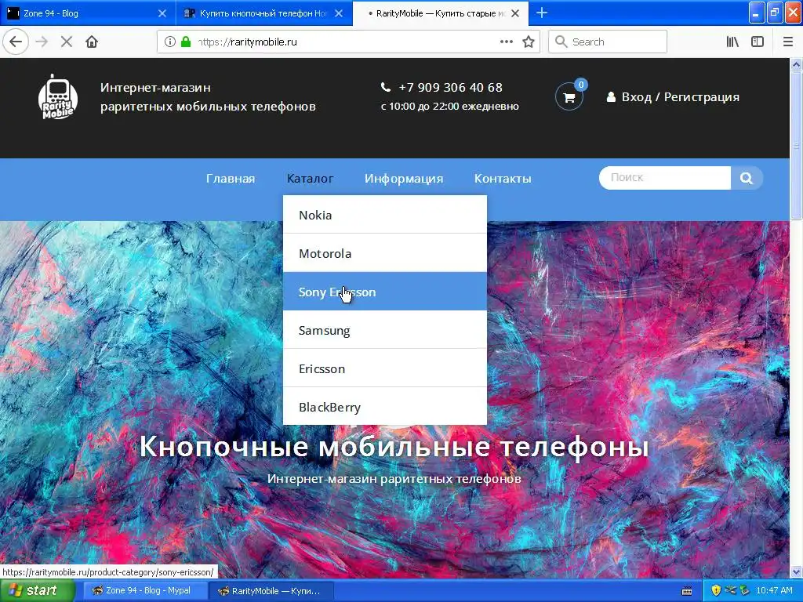Submit site search with magnifier button
The image size is (803, 602).
click(x=747, y=178)
